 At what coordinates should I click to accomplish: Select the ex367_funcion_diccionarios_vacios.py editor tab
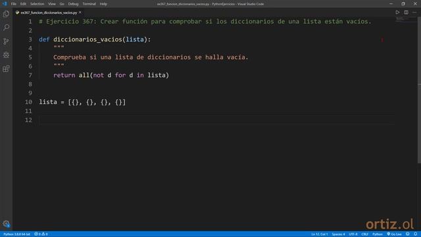(x=49, y=13)
